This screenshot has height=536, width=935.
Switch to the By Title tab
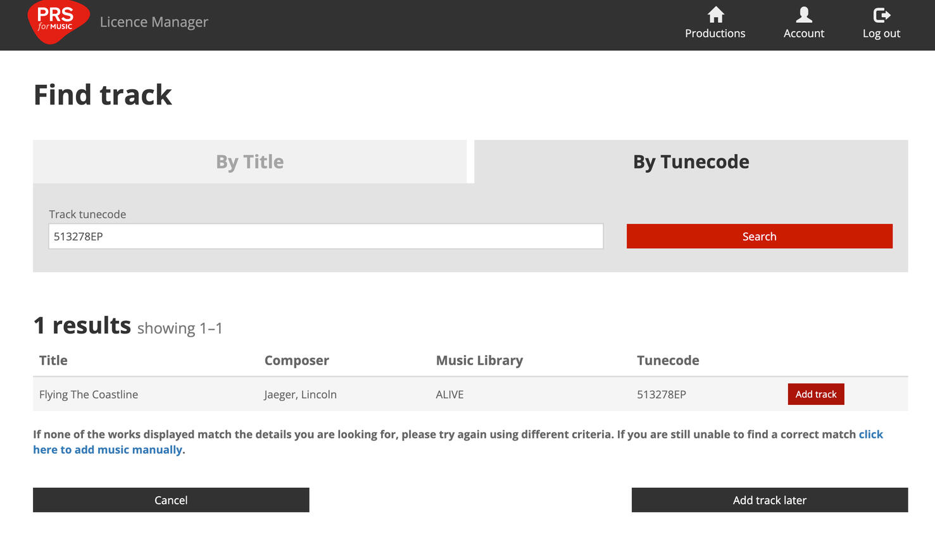point(249,162)
